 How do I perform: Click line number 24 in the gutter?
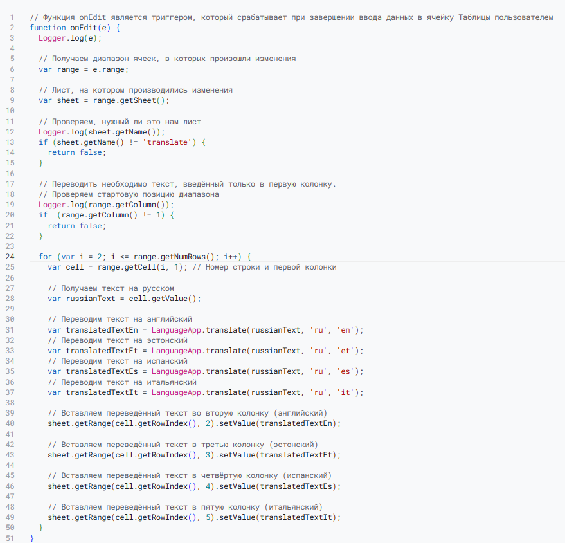pyautogui.click(x=10, y=257)
